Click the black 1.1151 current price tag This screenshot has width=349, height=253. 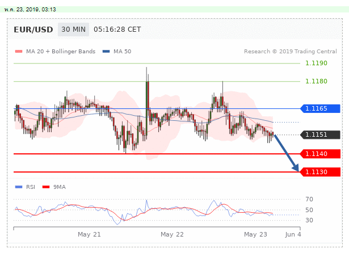320,134
